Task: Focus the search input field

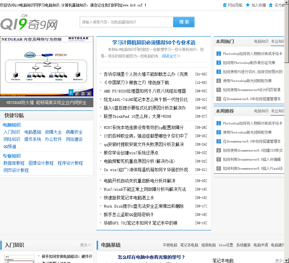Action: coord(127,22)
